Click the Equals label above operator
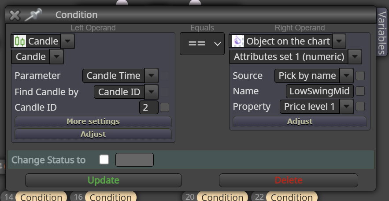The width and height of the screenshot is (389, 201). (202, 28)
